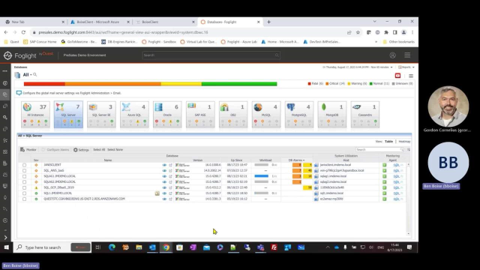Toggle the eye icon for SQL_GCP_DBaaS_2019
480x270 pixels.
point(164,187)
